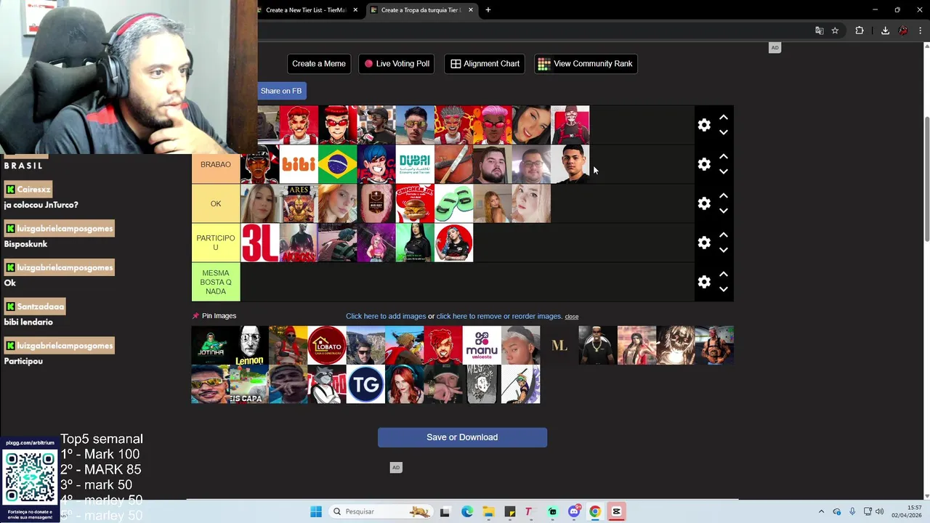The height and width of the screenshot is (523, 930).
Task: Open Microsoft Edge from the taskbar
Action: coord(467,511)
